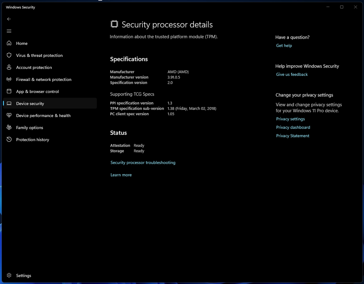The height and width of the screenshot is (284, 364).
Task: Open Give us feedback link
Action: [292, 74]
